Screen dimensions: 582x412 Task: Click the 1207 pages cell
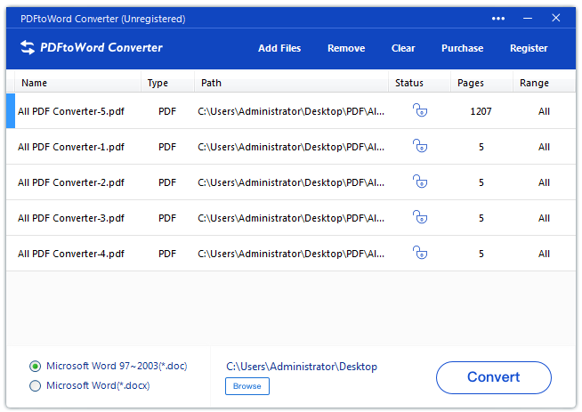[x=481, y=111]
